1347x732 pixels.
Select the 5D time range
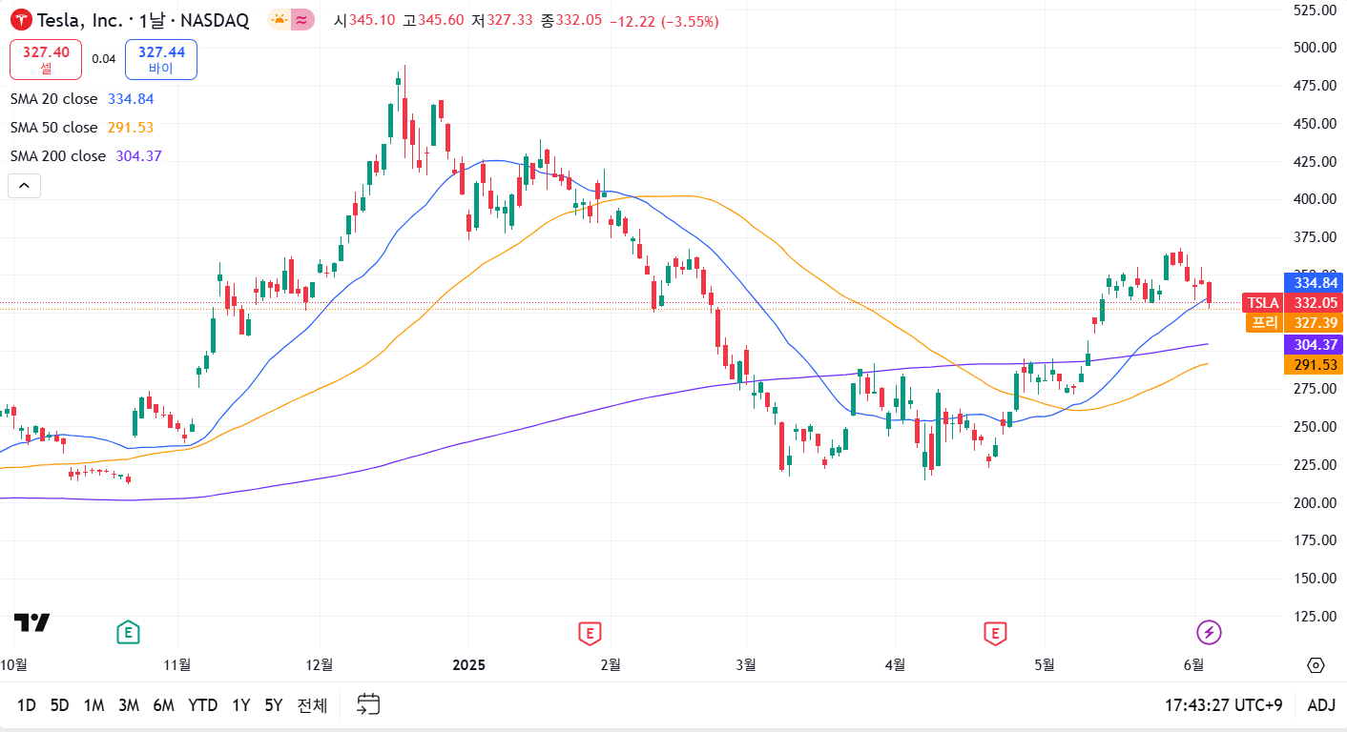point(59,705)
